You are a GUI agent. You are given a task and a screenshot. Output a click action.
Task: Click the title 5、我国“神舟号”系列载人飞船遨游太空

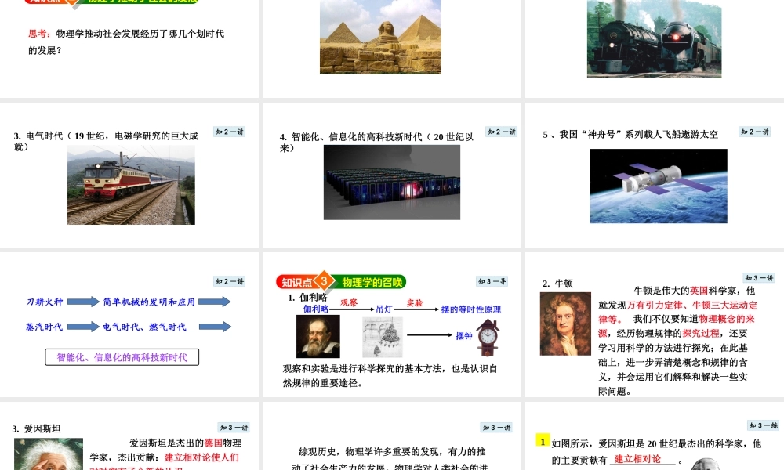630,135
